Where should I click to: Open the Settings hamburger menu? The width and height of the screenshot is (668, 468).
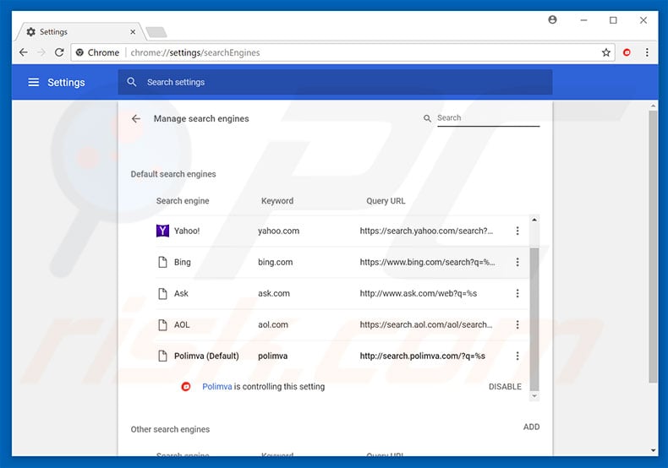point(33,82)
